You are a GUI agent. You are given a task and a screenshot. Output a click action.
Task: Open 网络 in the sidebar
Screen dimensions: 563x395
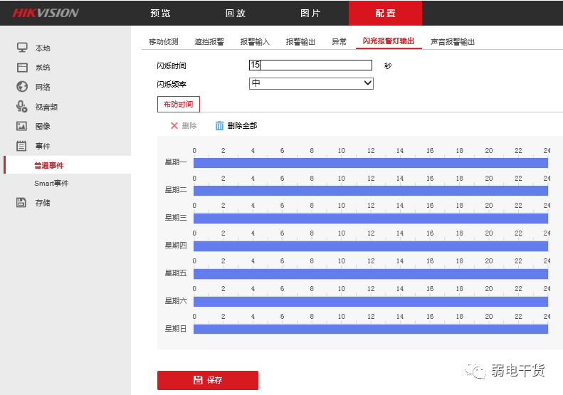pyautogui.click(x=43, y=88)
